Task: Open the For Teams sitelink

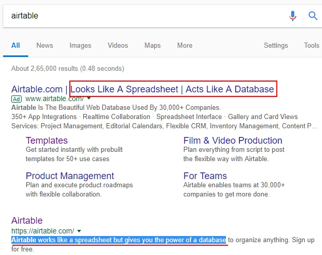Action: [205, 176]
